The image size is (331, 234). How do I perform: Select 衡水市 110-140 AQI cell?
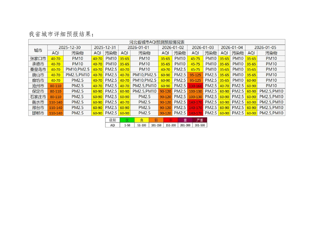[x=56, y=102]
